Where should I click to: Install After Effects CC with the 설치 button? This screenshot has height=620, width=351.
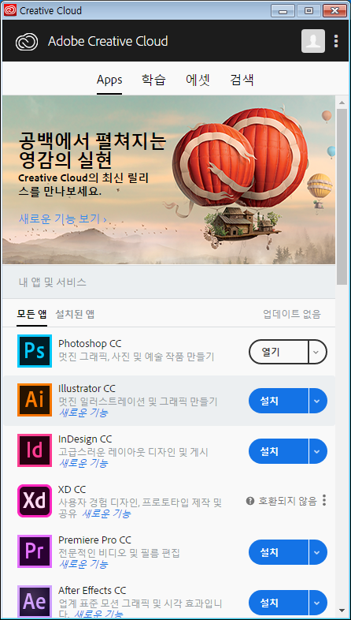[279, 603]
